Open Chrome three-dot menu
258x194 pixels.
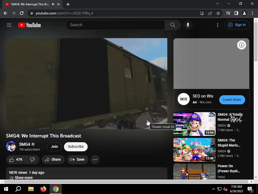[252, 13]
